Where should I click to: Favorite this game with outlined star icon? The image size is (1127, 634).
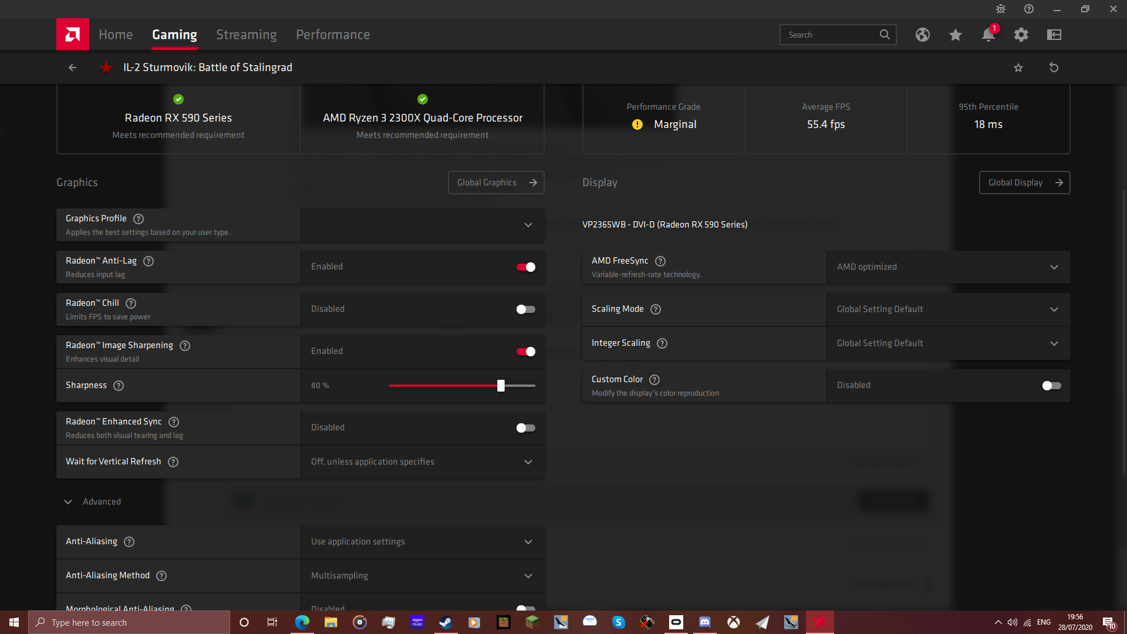click(1018, 68)
